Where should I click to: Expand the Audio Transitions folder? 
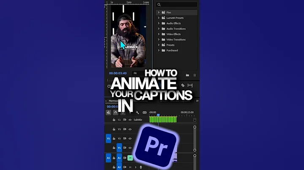[x=159, y=29]
